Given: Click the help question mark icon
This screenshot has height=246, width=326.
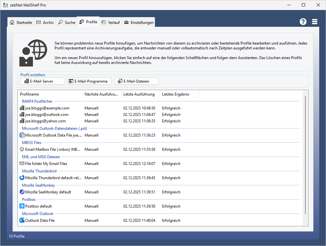Looking at the screenshot, I should [303, 22].
